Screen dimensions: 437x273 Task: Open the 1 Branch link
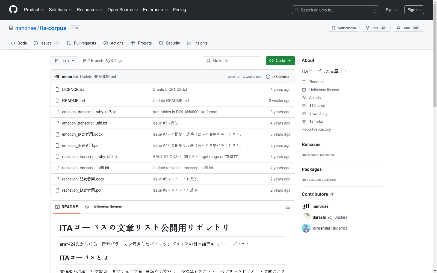[93, 61]
